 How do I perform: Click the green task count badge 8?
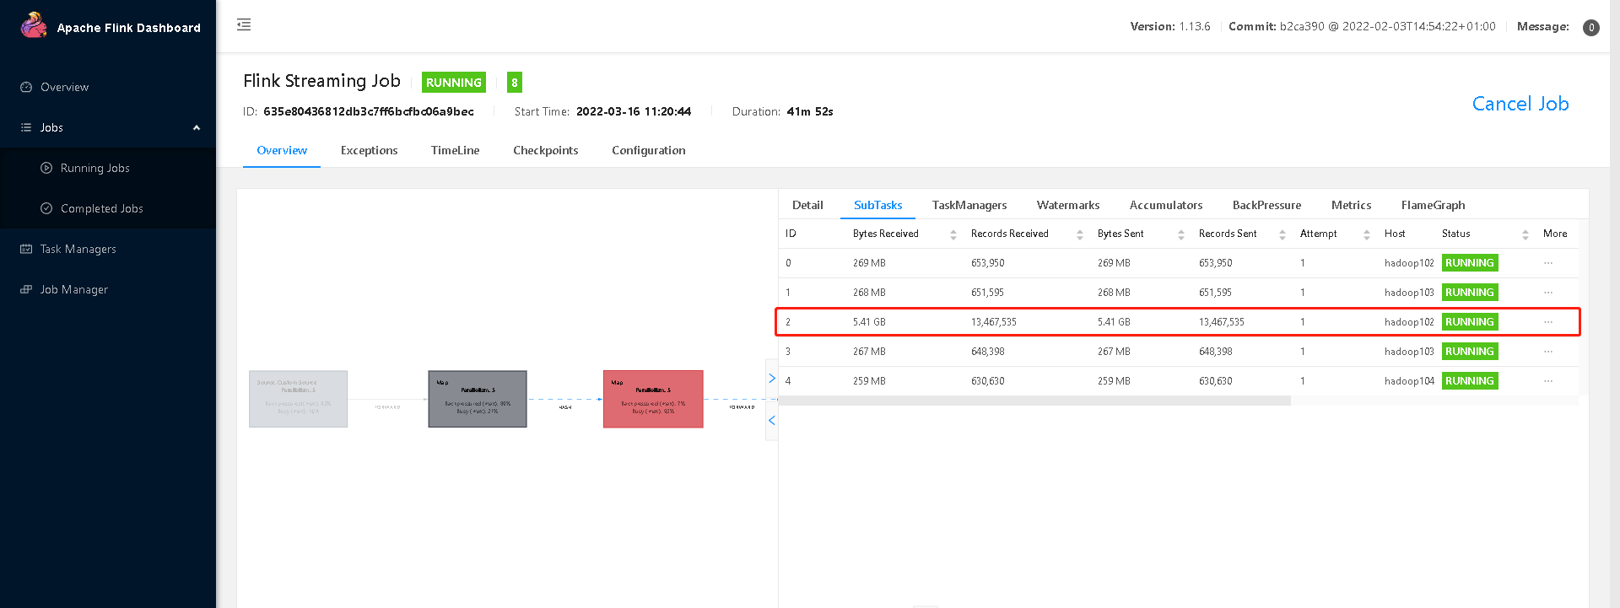515,83
